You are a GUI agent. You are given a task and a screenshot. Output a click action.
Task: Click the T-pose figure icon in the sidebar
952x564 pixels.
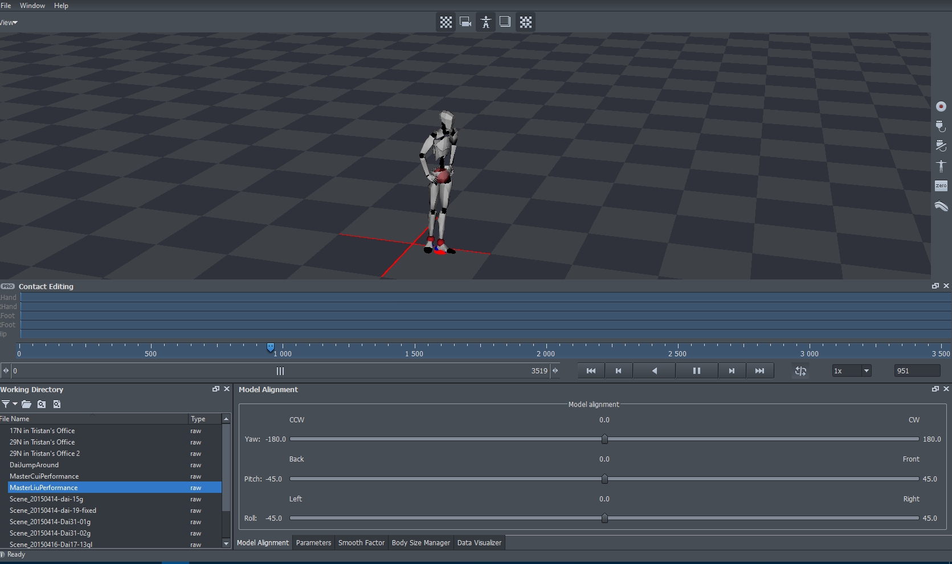[x=941, y=166]
